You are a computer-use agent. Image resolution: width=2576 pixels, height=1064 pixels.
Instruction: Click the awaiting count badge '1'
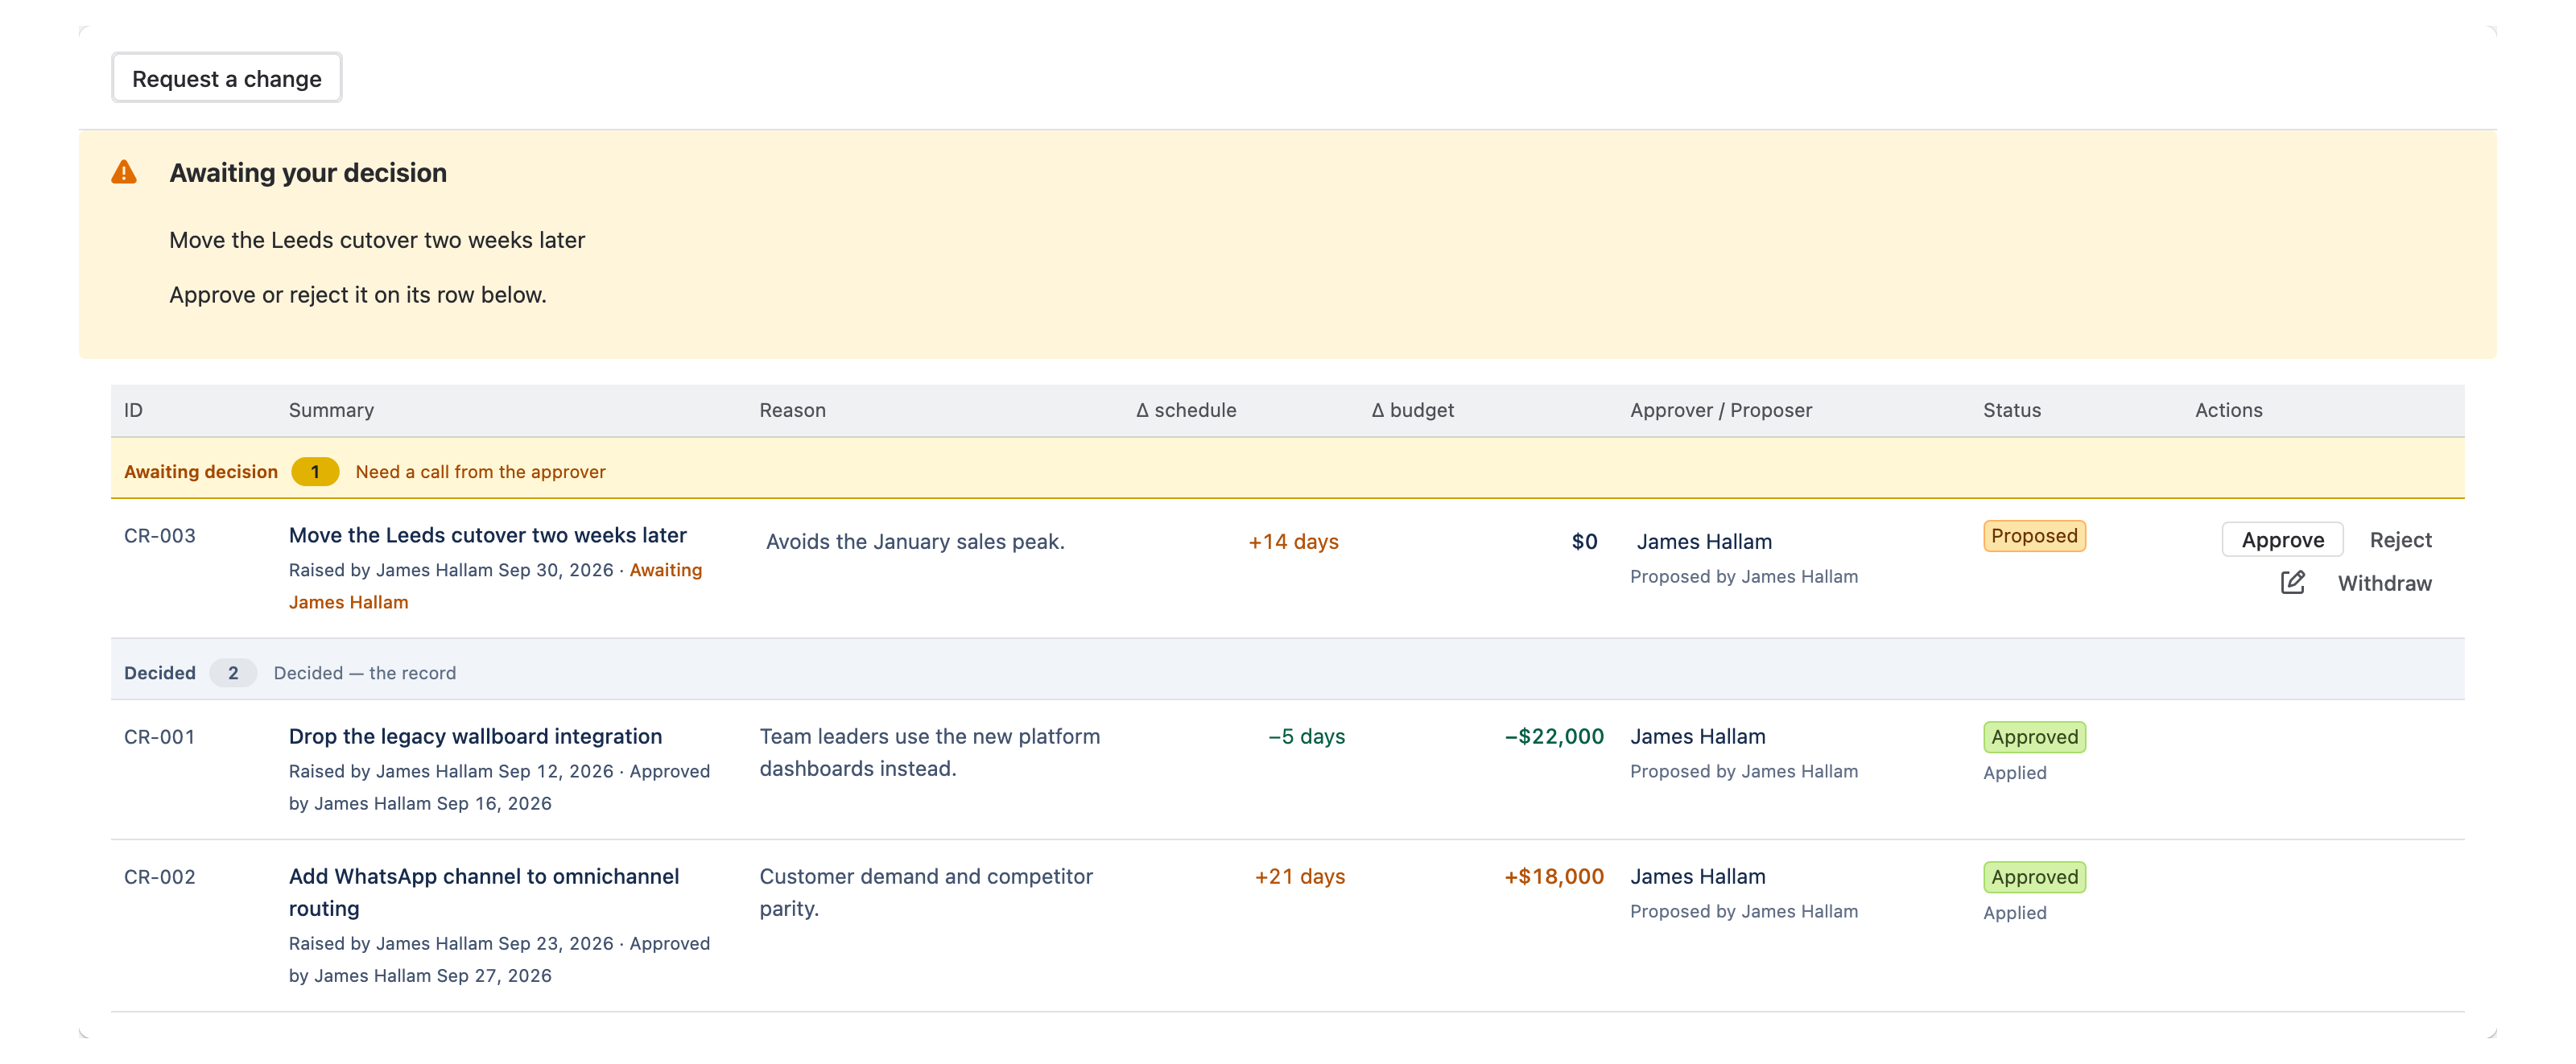coord(315,471)
